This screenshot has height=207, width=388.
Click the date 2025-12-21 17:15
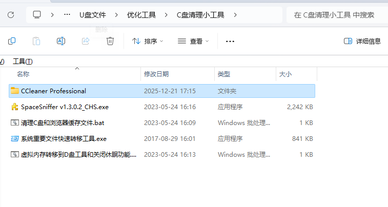(170, 91)
